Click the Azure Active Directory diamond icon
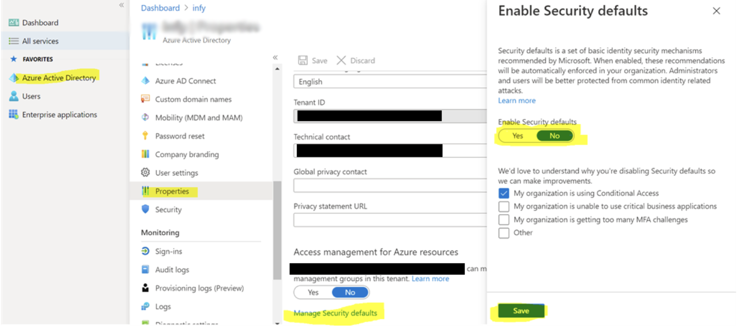This screenshot has height=329, width=741. coord(14,78)
